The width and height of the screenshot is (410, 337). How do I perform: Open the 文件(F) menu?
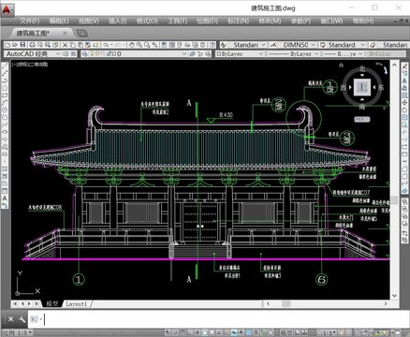pyautogui.click(x=30, y=21)
